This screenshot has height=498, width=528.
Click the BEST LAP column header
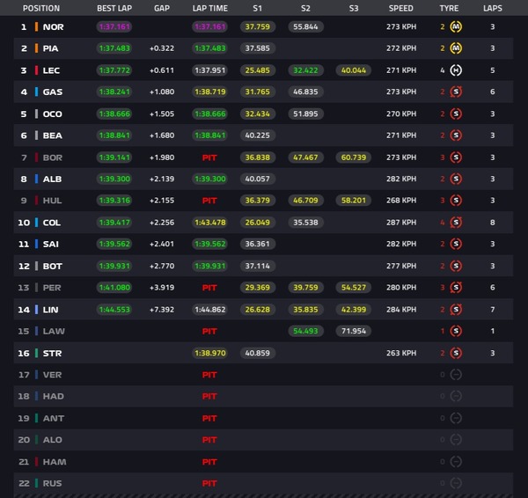[114, 9]
